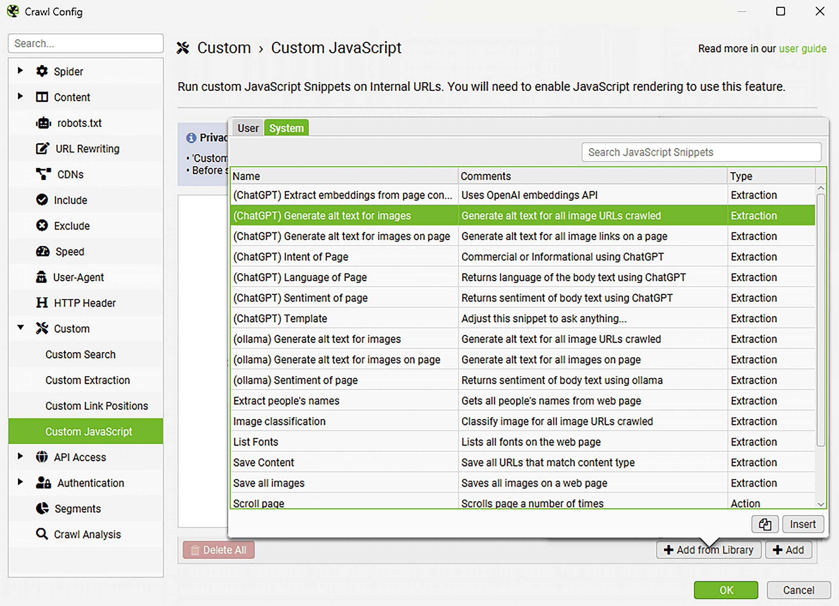This screenshot has height=606, width=839.
Task: Click the CDNs network icon
Action: [43, 174]
